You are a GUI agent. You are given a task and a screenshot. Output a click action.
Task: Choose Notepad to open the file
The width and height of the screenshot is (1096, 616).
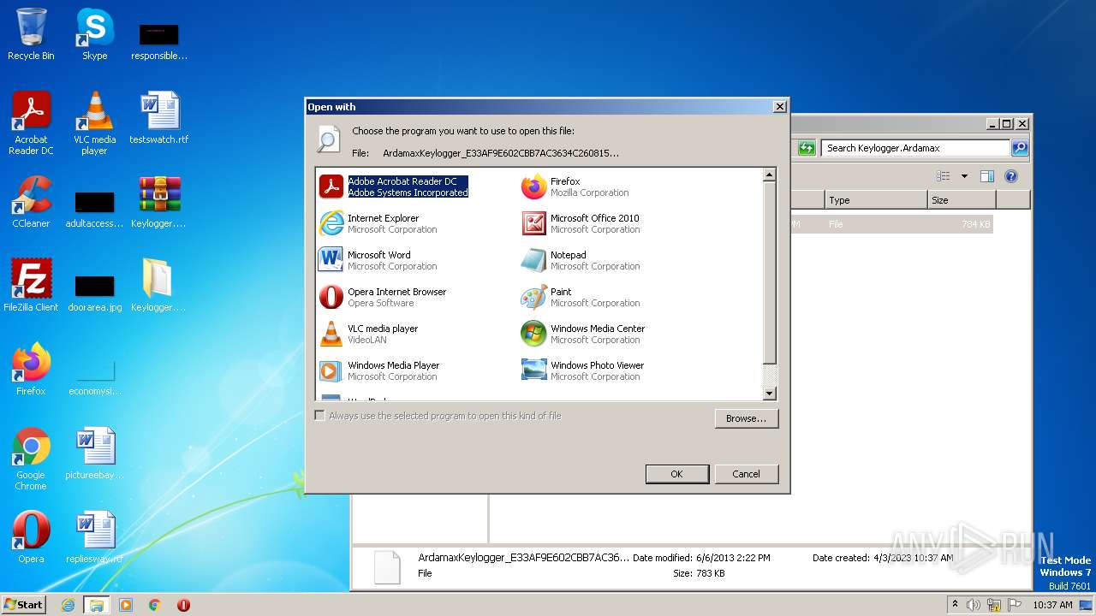pyautogui.click(x=581, y=260)
